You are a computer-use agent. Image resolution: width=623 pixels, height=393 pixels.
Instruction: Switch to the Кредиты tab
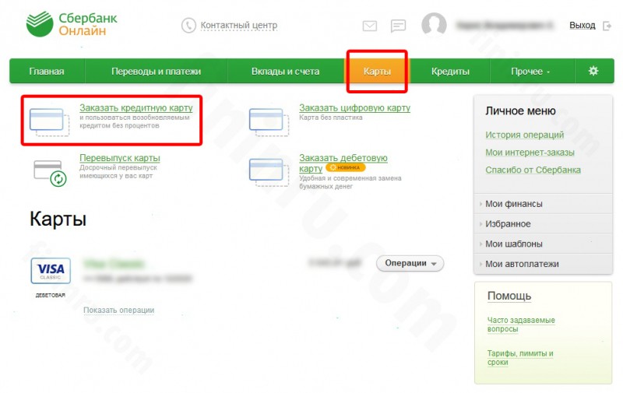[x=450, y=72]
